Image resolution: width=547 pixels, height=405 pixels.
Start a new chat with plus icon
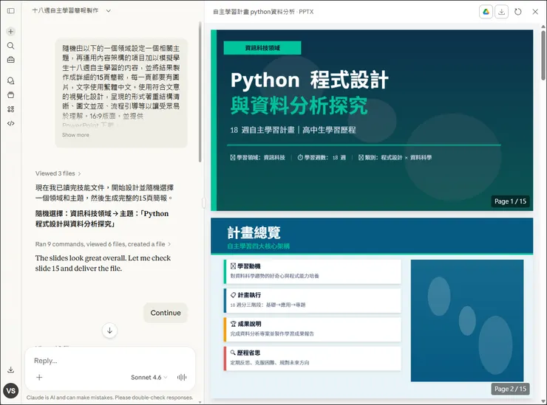10,32
